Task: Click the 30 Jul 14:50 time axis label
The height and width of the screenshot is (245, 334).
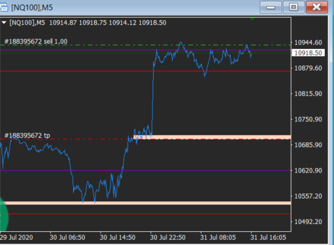Action: click(118, 237)
